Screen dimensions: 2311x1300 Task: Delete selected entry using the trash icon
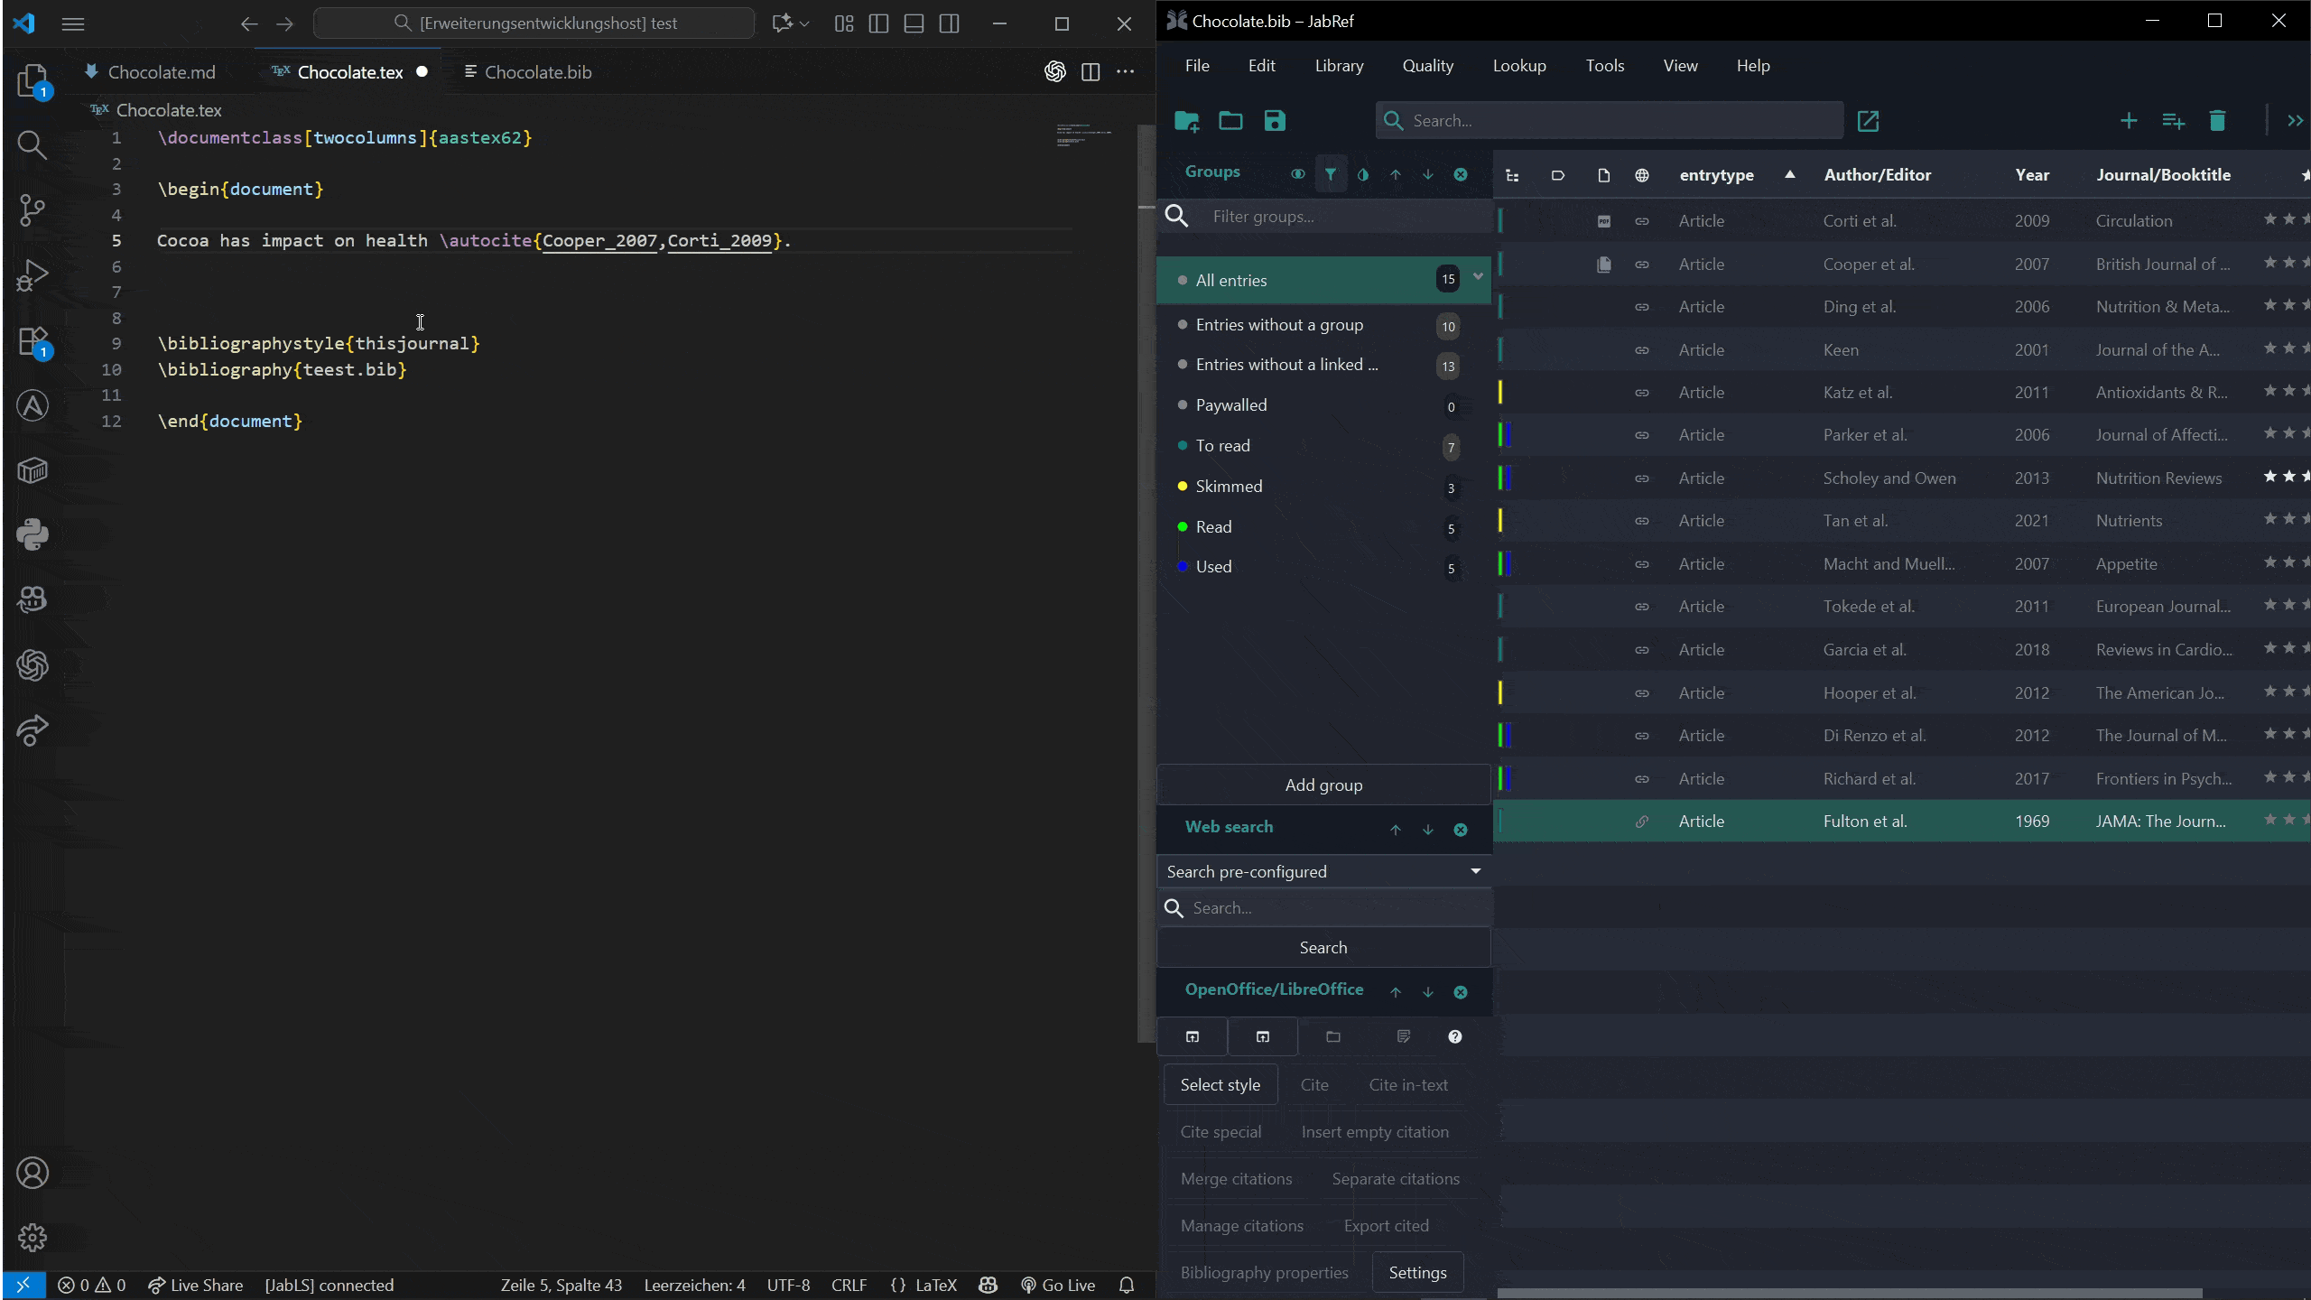click(x=2218, y=120)
